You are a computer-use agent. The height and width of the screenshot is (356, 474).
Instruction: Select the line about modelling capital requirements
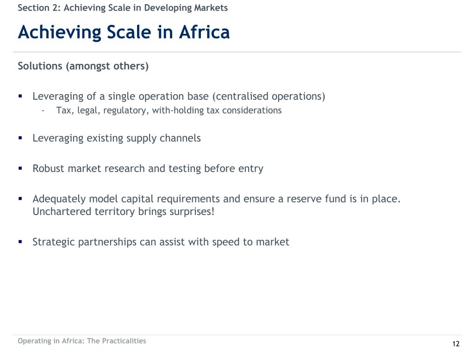click(217, 198)
